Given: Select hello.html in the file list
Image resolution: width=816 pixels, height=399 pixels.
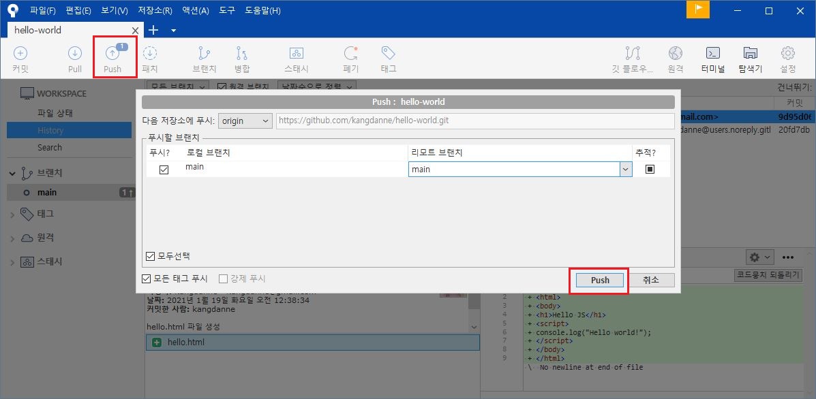Looking at the screenshot, I should click(x=312, y=342).
